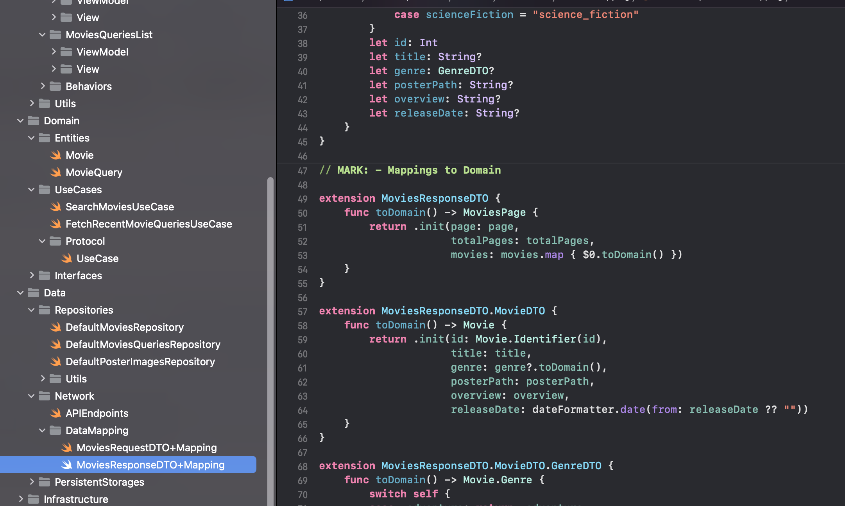
Task: Expand the Interfaces folder
Action: (32, 276)
